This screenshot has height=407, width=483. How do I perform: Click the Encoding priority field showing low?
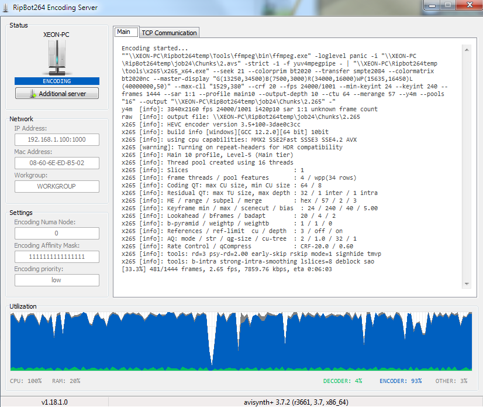tap(57, 280)
